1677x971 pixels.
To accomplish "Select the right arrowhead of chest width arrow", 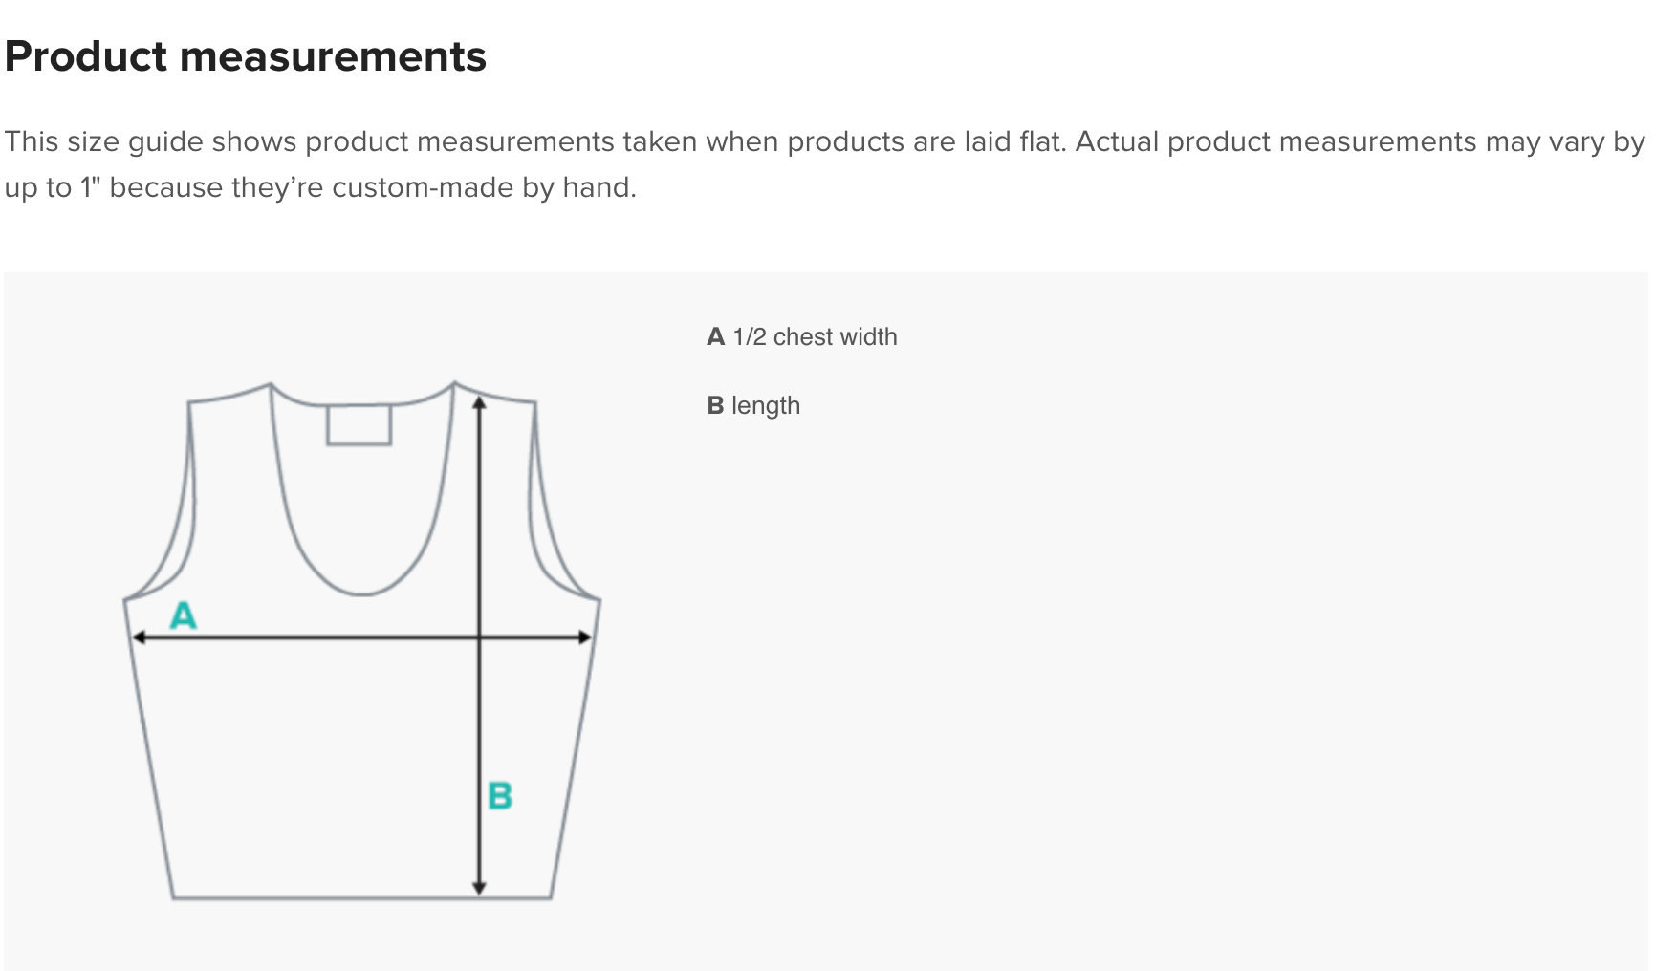I will point(585,637).
